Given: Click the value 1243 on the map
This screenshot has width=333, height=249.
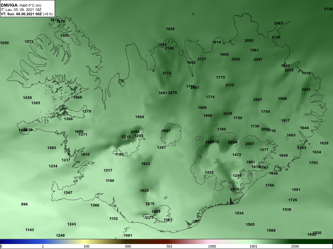Looking at the screenshot, I should click(x=71, y=224).
